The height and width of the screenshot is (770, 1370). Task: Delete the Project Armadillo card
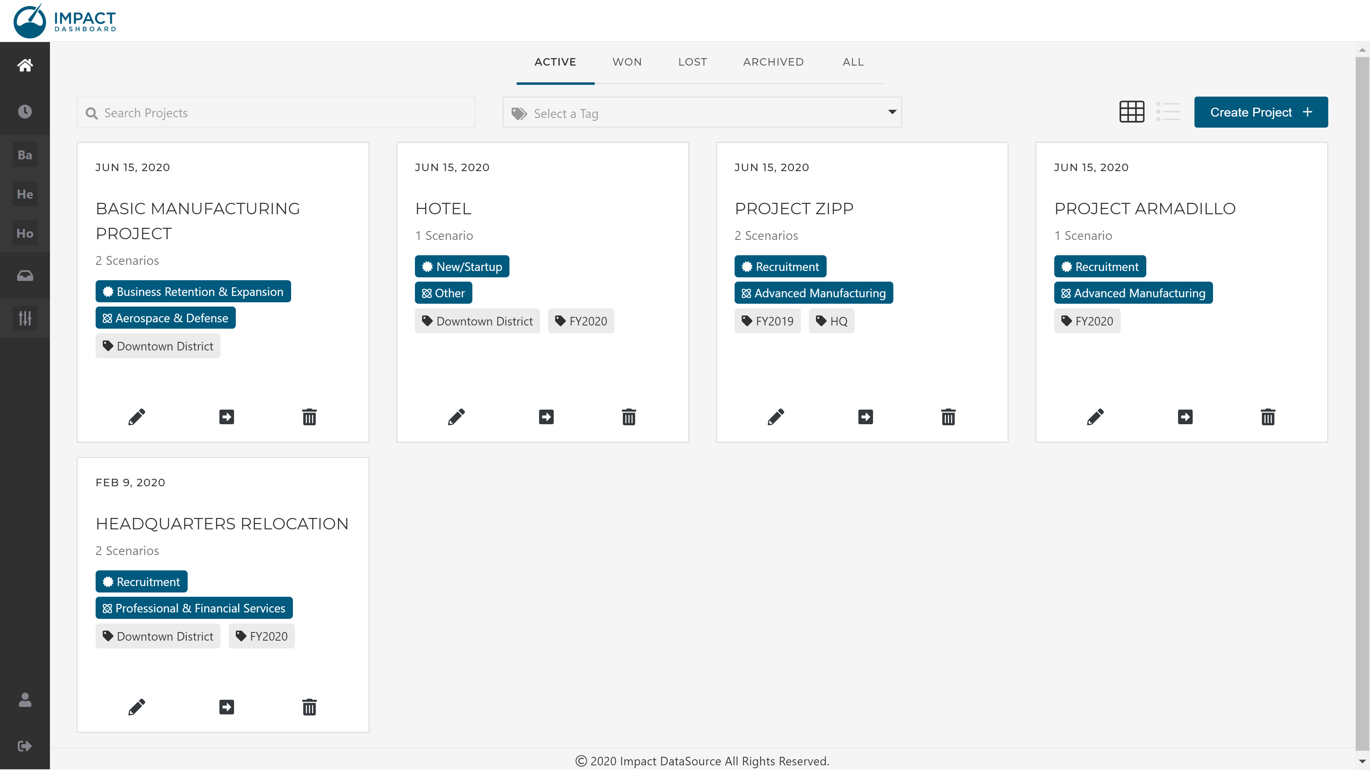(x=1268, y=417)
